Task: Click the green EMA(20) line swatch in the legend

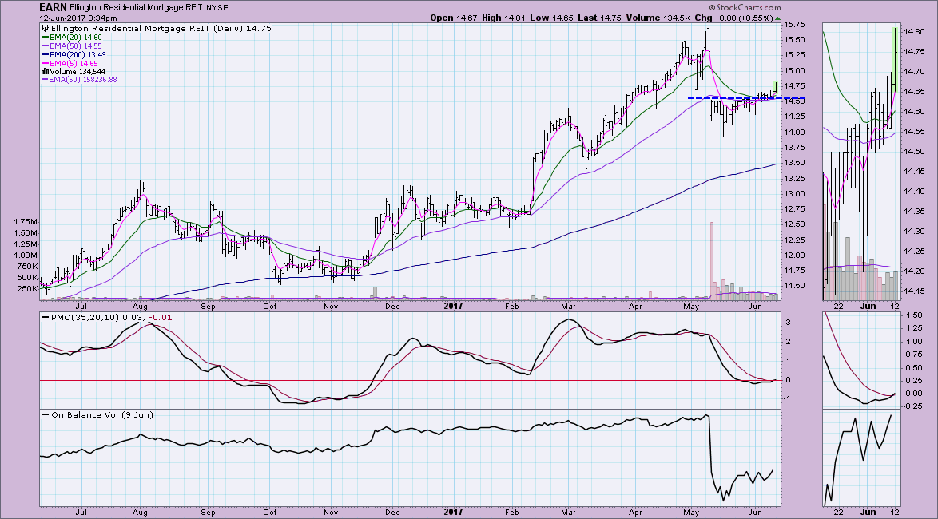Action: [x=45, y=37]
